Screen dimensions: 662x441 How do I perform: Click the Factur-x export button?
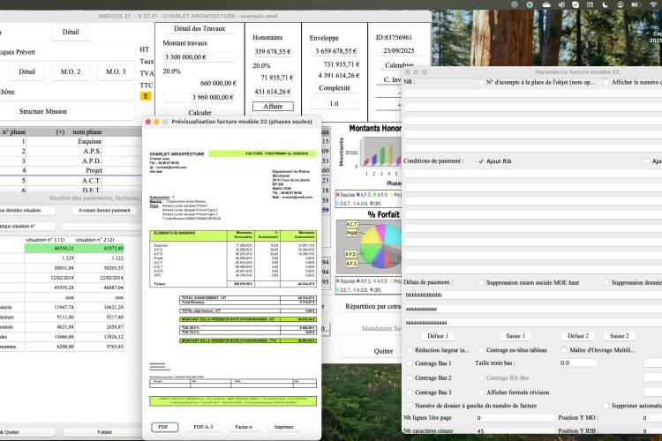point(244,427)
